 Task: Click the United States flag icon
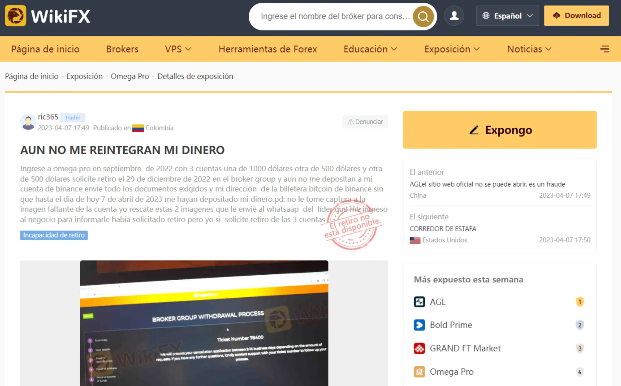[415, 240]
